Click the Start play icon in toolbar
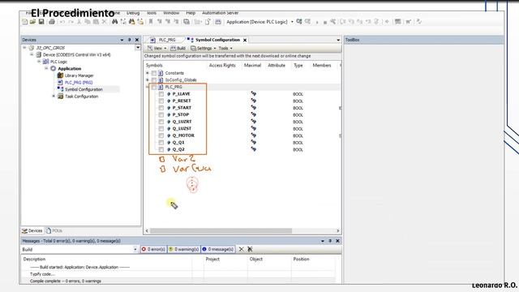519x292 pixels. [317, 22]
